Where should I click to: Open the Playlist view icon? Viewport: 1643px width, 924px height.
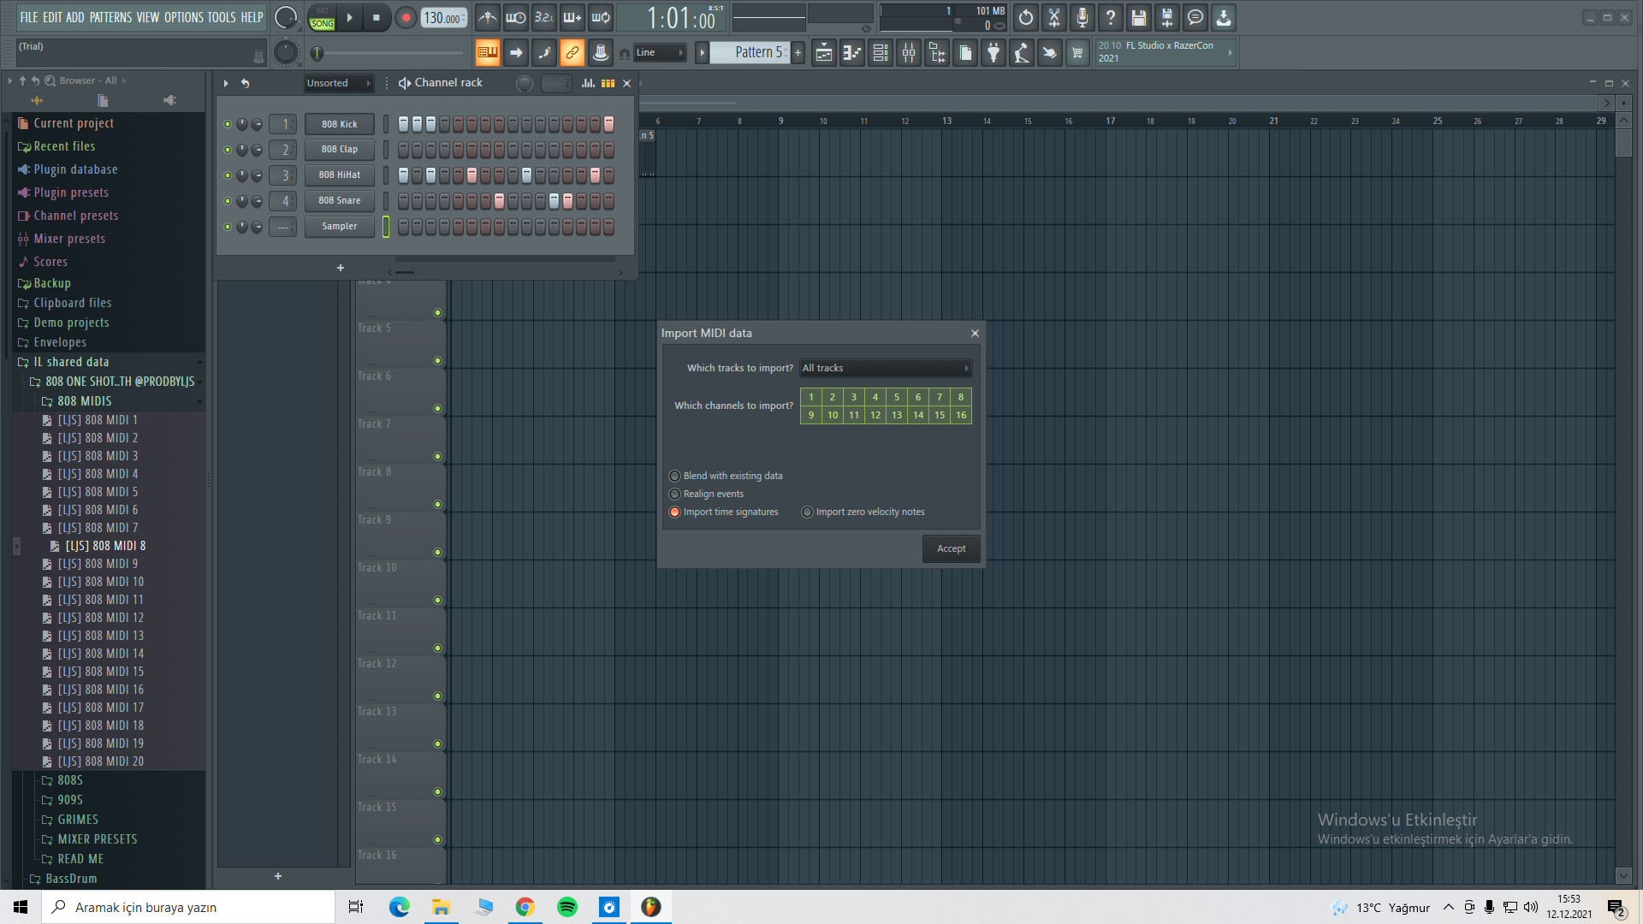[824, 53]
